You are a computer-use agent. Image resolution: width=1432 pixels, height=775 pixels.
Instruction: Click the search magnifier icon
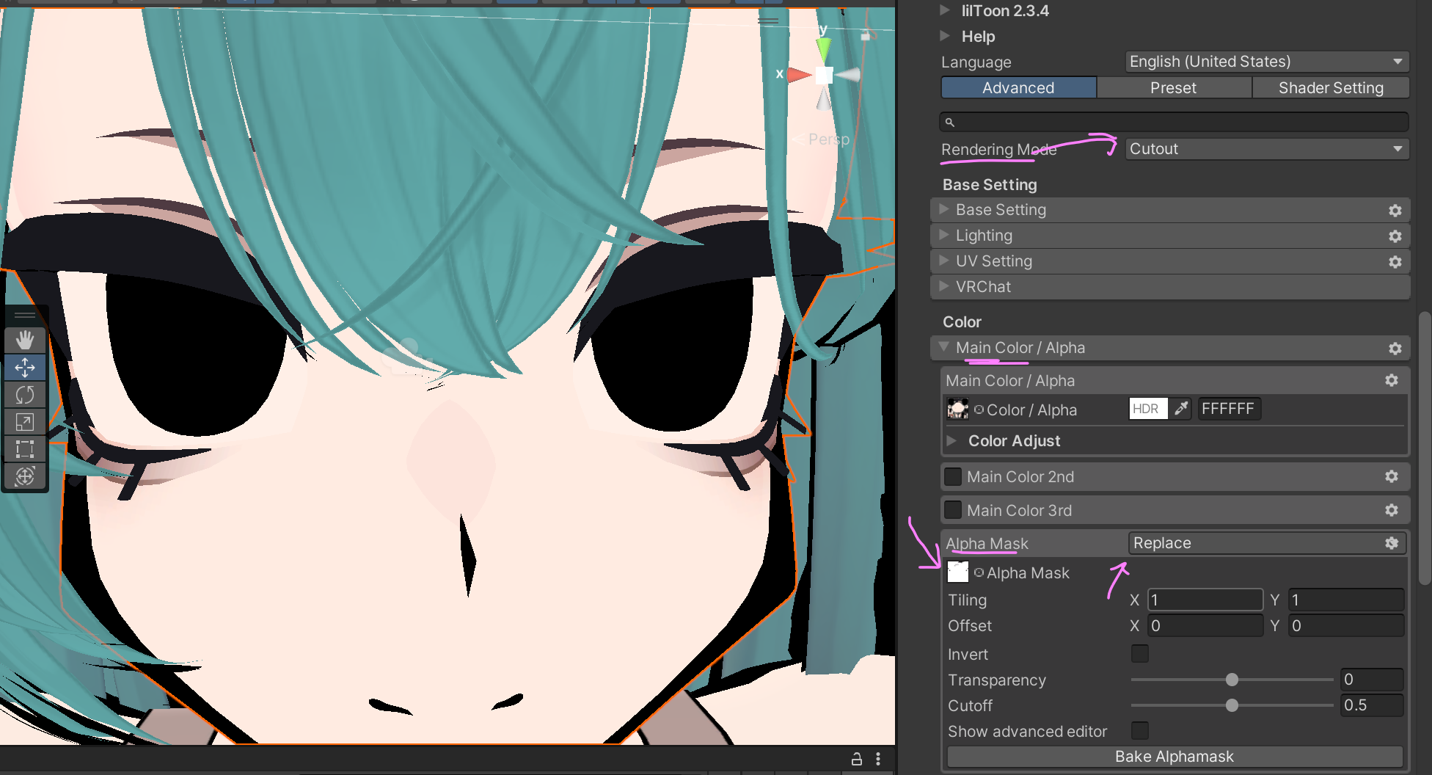click(949, 123)
